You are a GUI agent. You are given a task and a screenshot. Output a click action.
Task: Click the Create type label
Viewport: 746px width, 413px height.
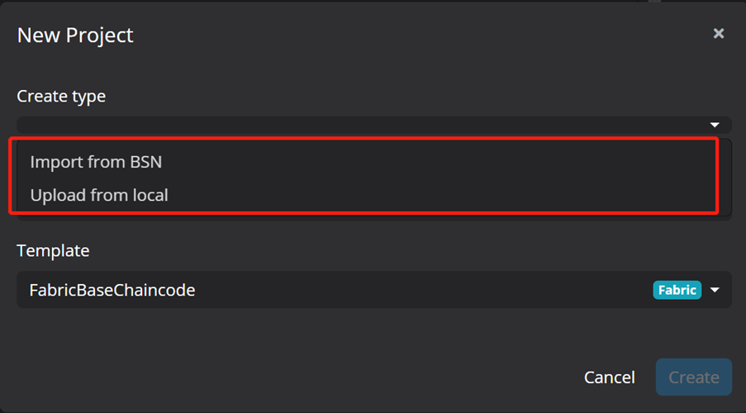click(61, 96)
